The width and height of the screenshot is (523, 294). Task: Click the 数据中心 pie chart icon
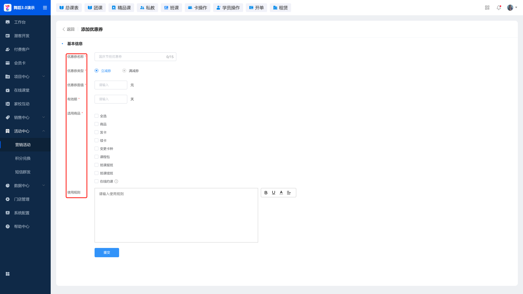click(8, 186)
